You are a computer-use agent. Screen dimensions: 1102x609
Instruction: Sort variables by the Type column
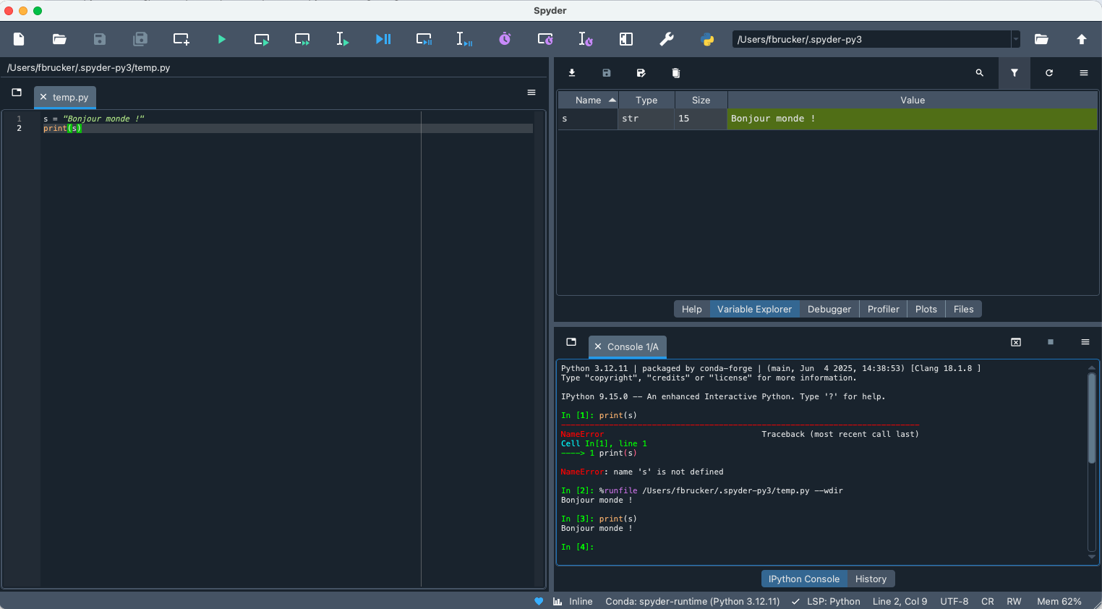(646, 100)
